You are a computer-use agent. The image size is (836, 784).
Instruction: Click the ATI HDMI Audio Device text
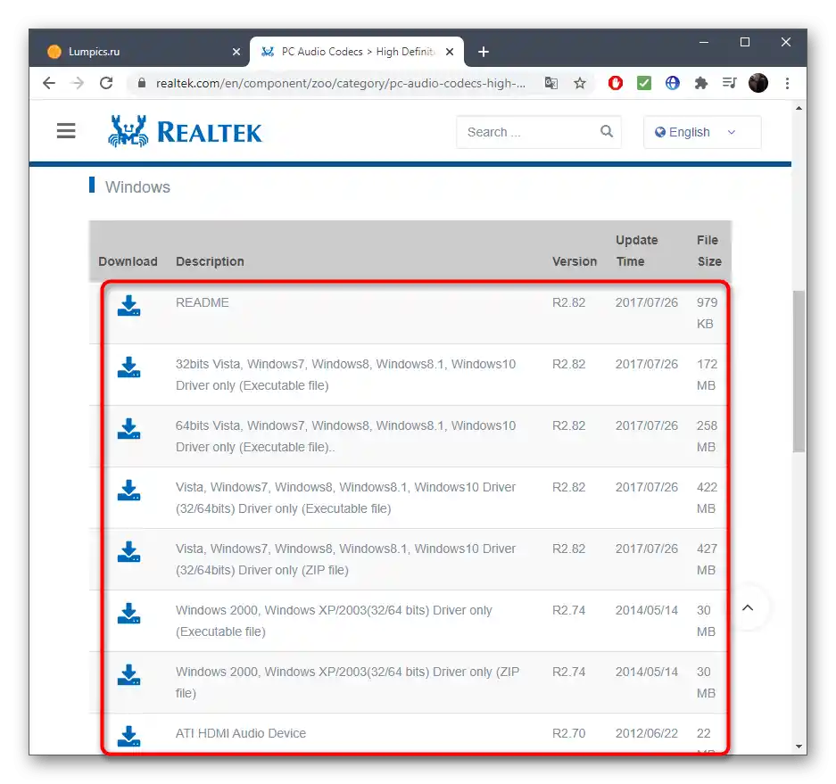(x=241, y=733)
